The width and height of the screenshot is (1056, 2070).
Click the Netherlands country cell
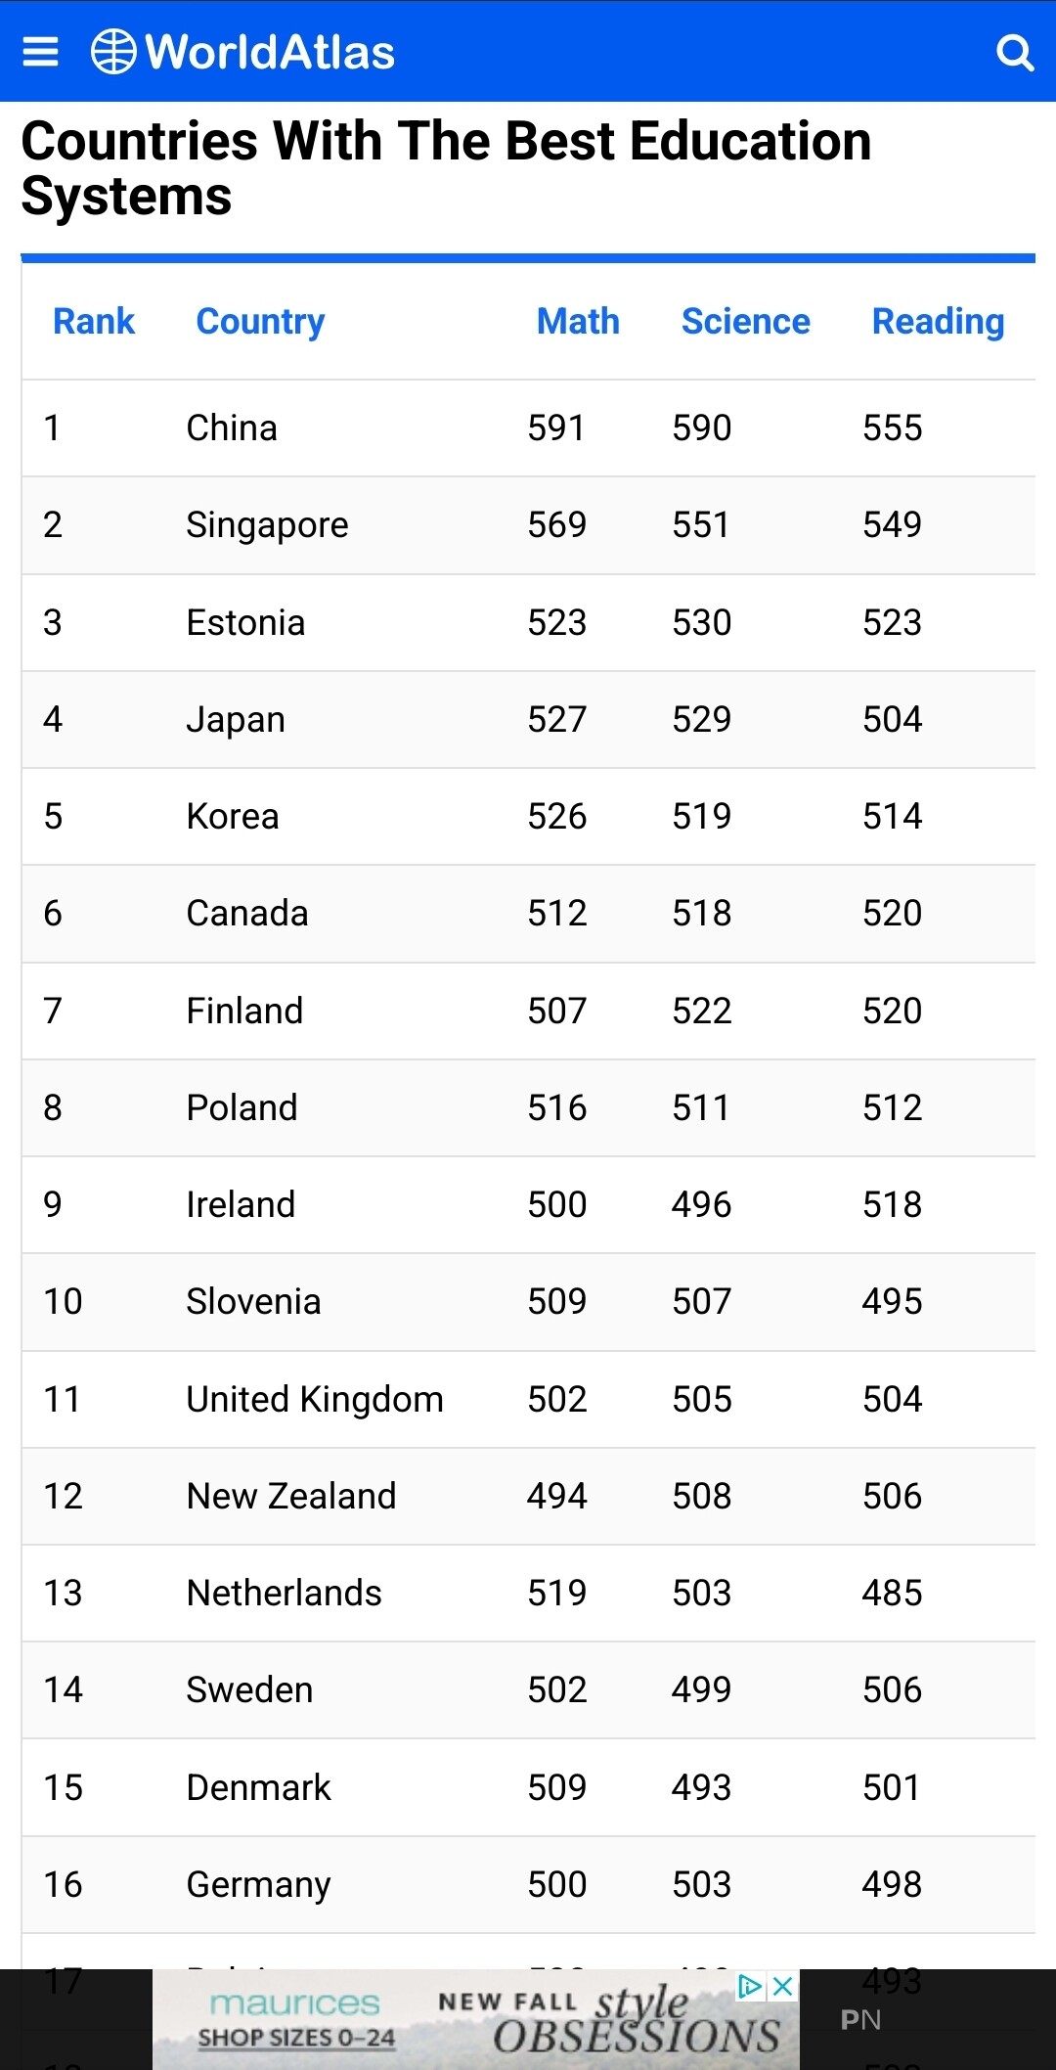(284, 1594)
